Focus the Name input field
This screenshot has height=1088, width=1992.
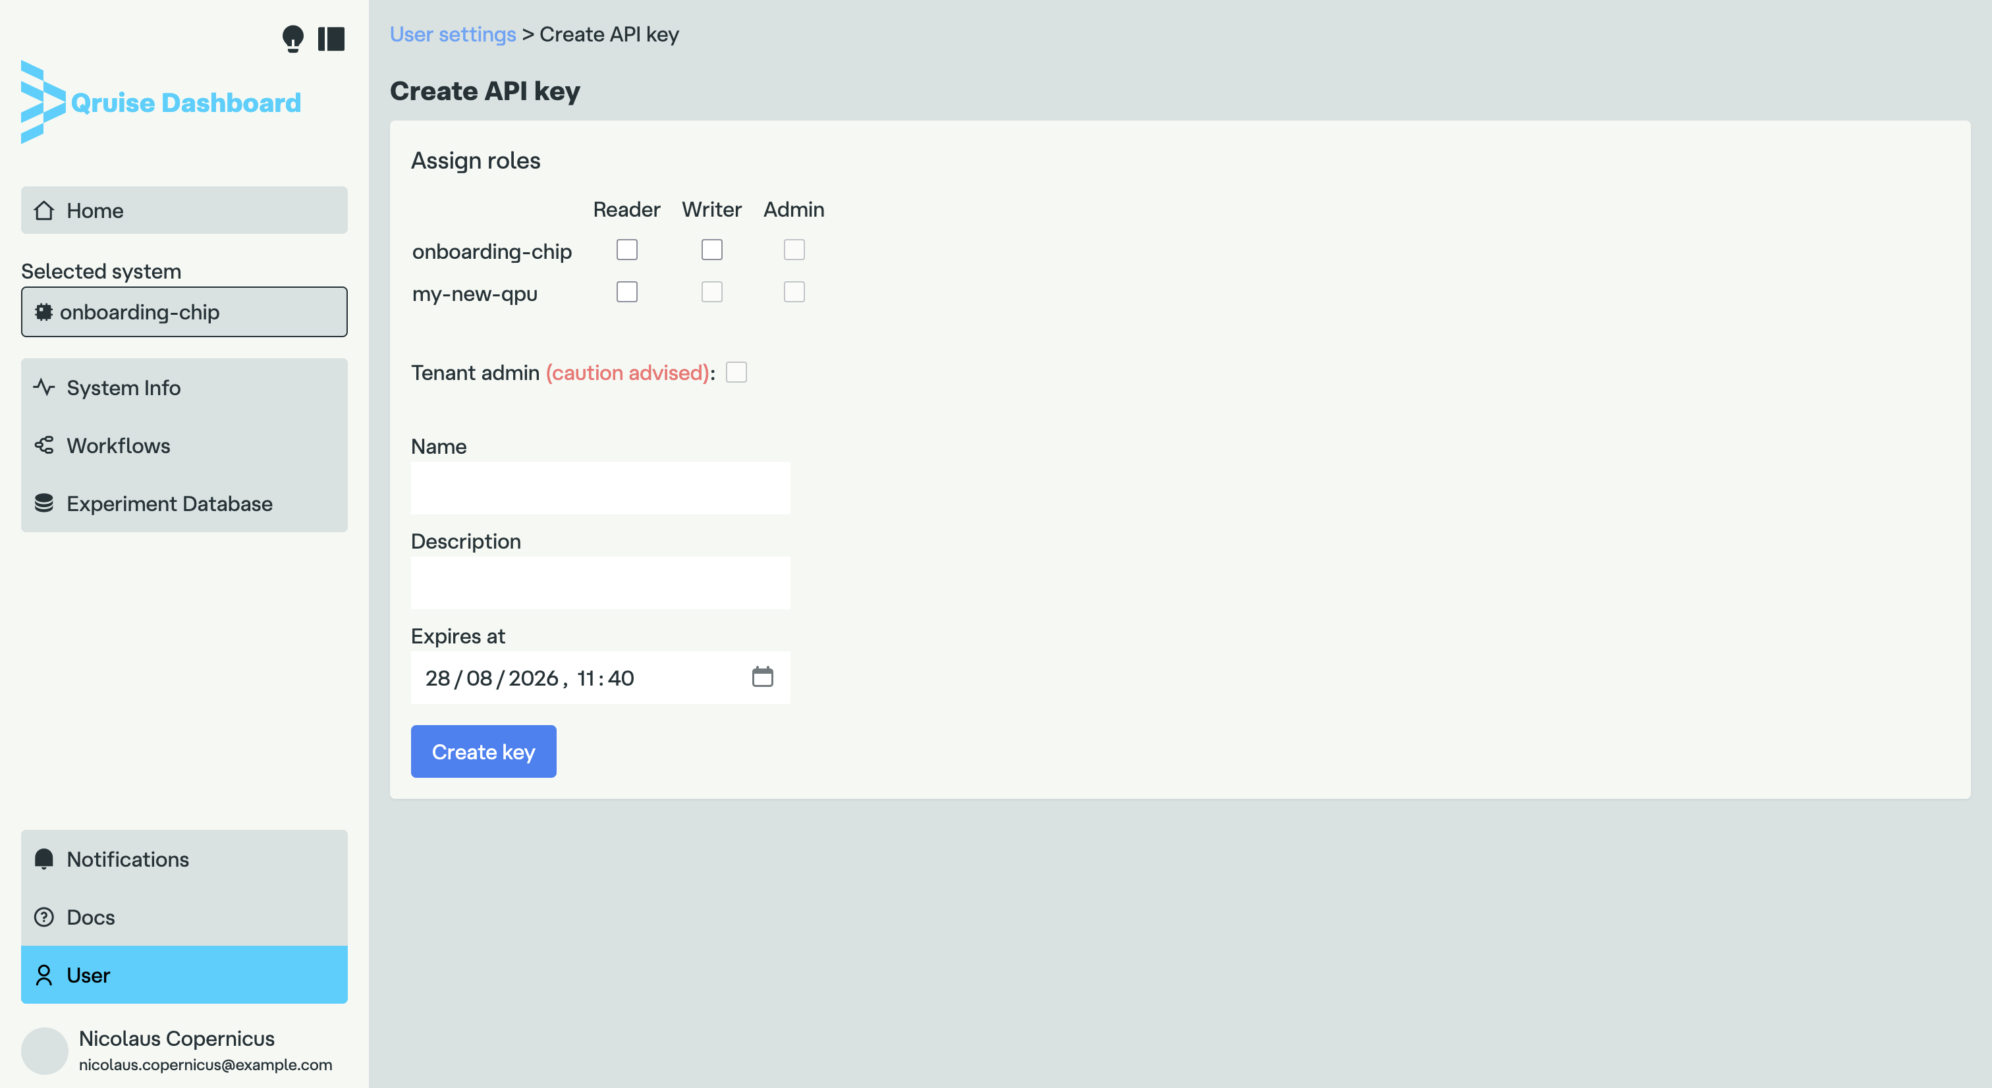600,488
